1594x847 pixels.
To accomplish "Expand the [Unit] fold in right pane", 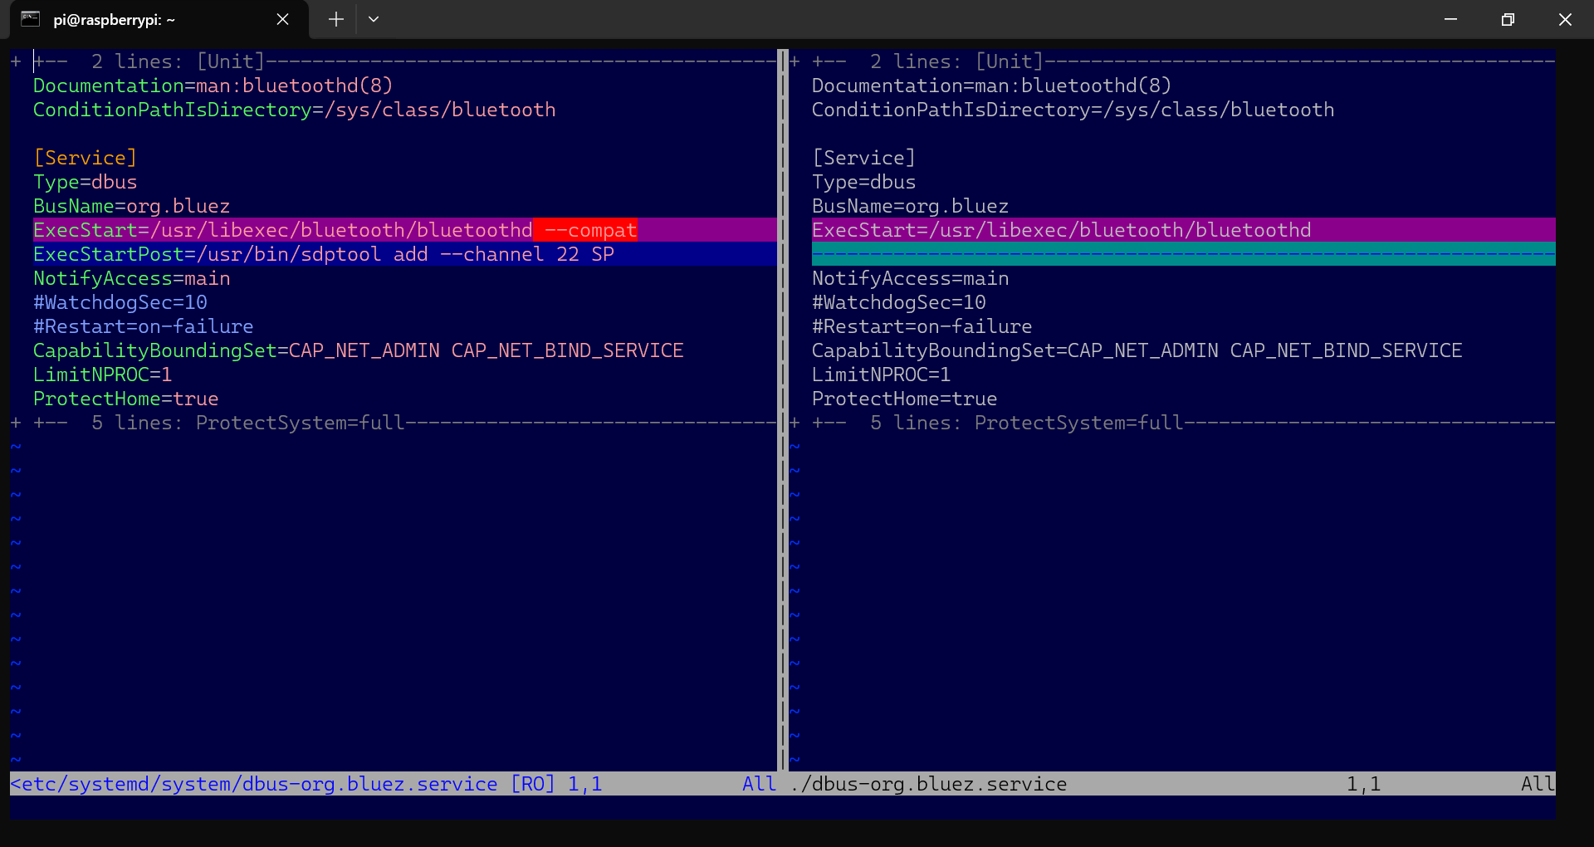I will coord(1172,61).
